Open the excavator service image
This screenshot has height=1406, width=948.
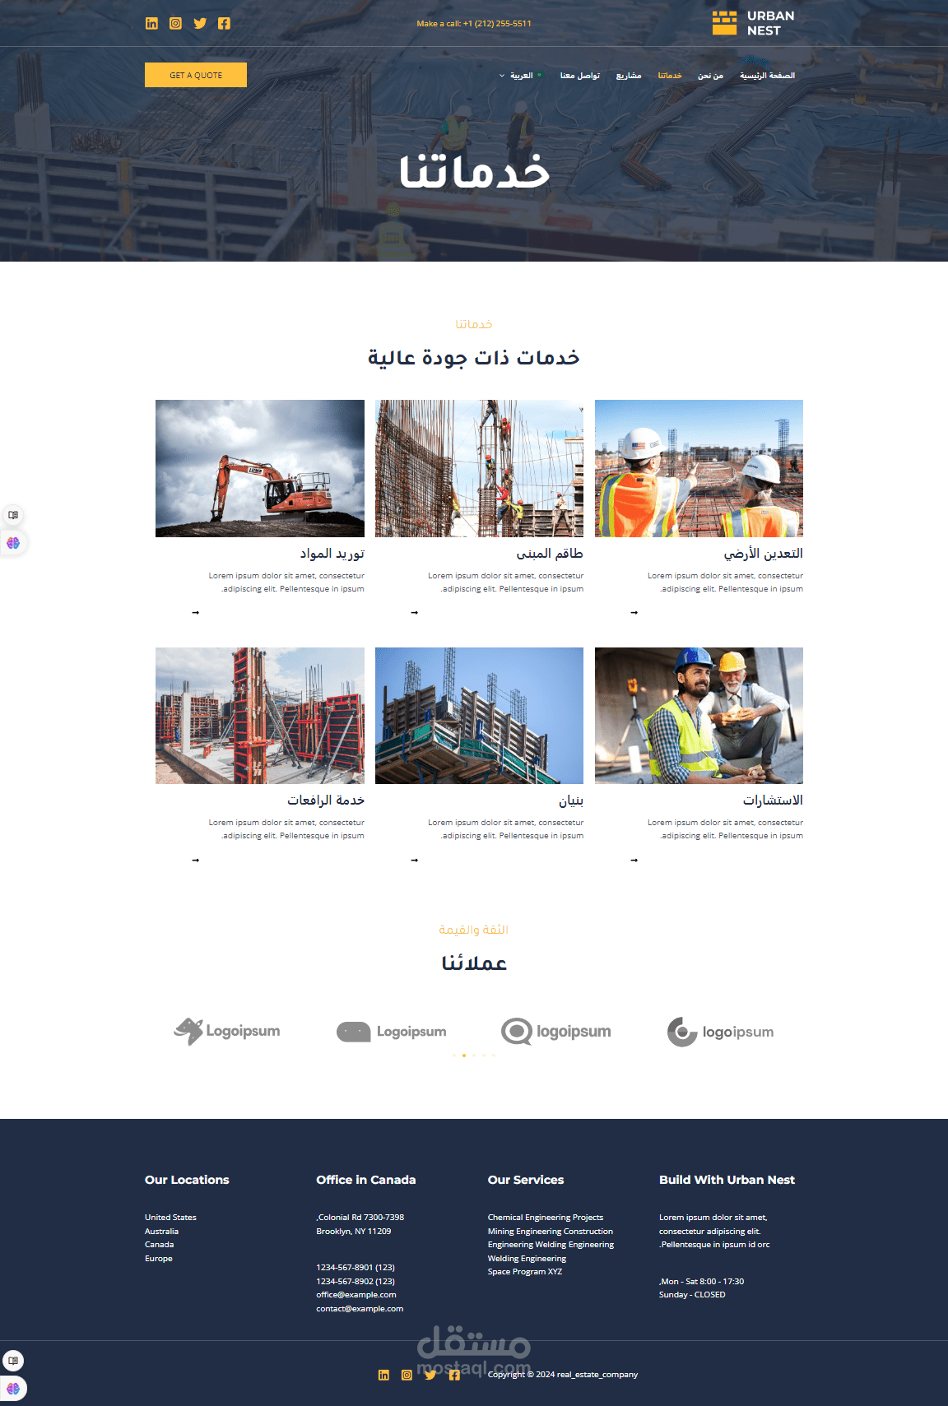click(260, 468)
